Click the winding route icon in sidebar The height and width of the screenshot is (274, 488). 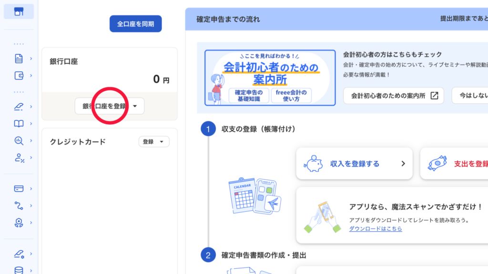(19, 205)
